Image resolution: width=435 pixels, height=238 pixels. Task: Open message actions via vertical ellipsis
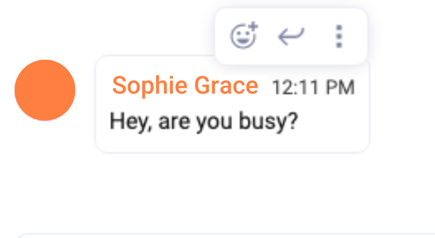click(339, 36)
